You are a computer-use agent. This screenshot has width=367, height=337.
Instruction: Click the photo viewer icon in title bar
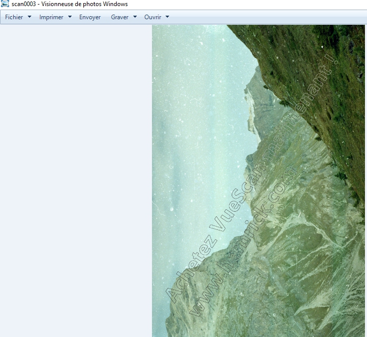5,4
